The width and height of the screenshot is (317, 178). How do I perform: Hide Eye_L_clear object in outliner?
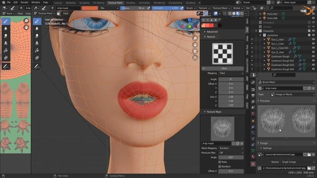314,40
